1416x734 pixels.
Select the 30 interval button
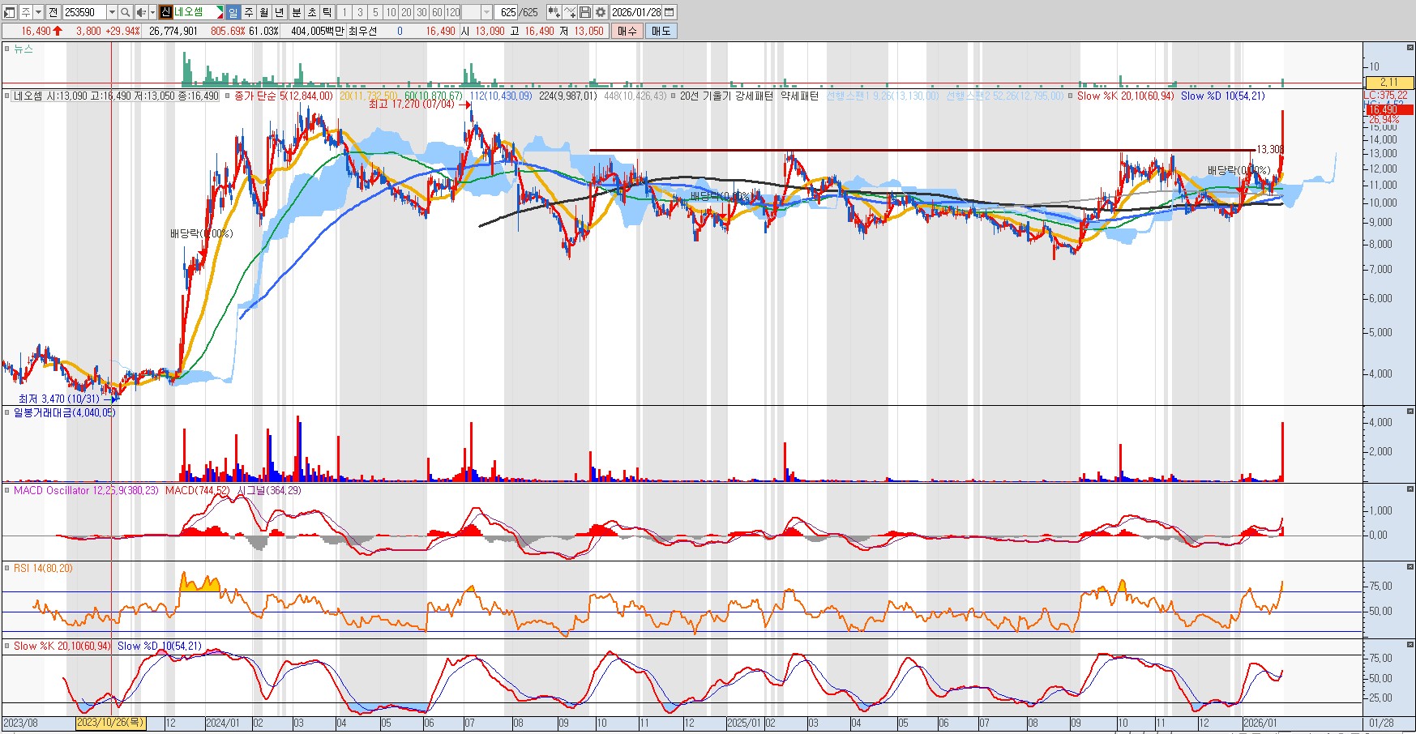tap(421, 12)
